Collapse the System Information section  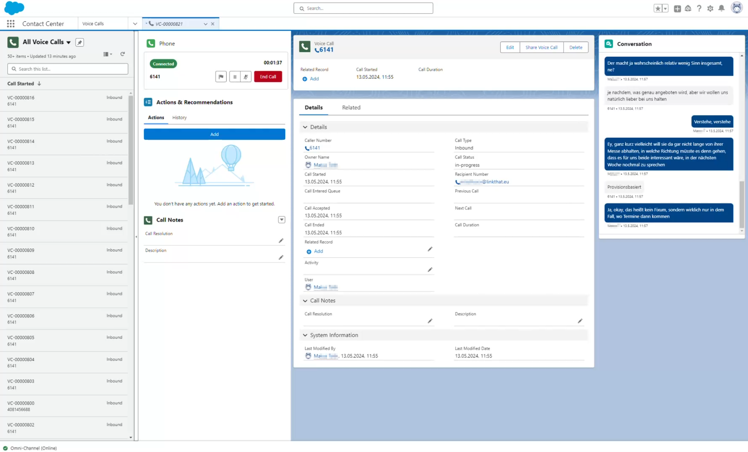pos(305,335)
